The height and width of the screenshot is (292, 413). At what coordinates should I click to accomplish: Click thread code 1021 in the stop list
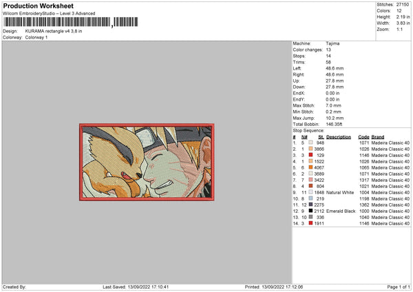[364, 187]
